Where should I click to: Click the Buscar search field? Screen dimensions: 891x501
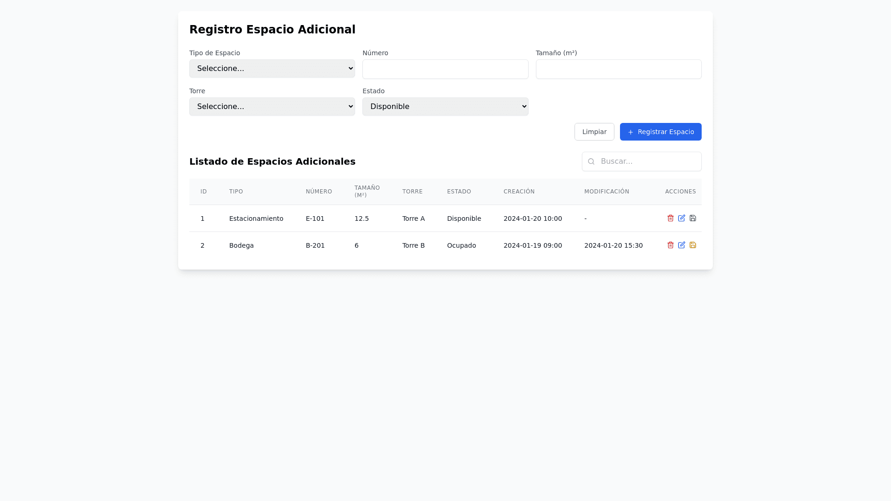point(647,161)
